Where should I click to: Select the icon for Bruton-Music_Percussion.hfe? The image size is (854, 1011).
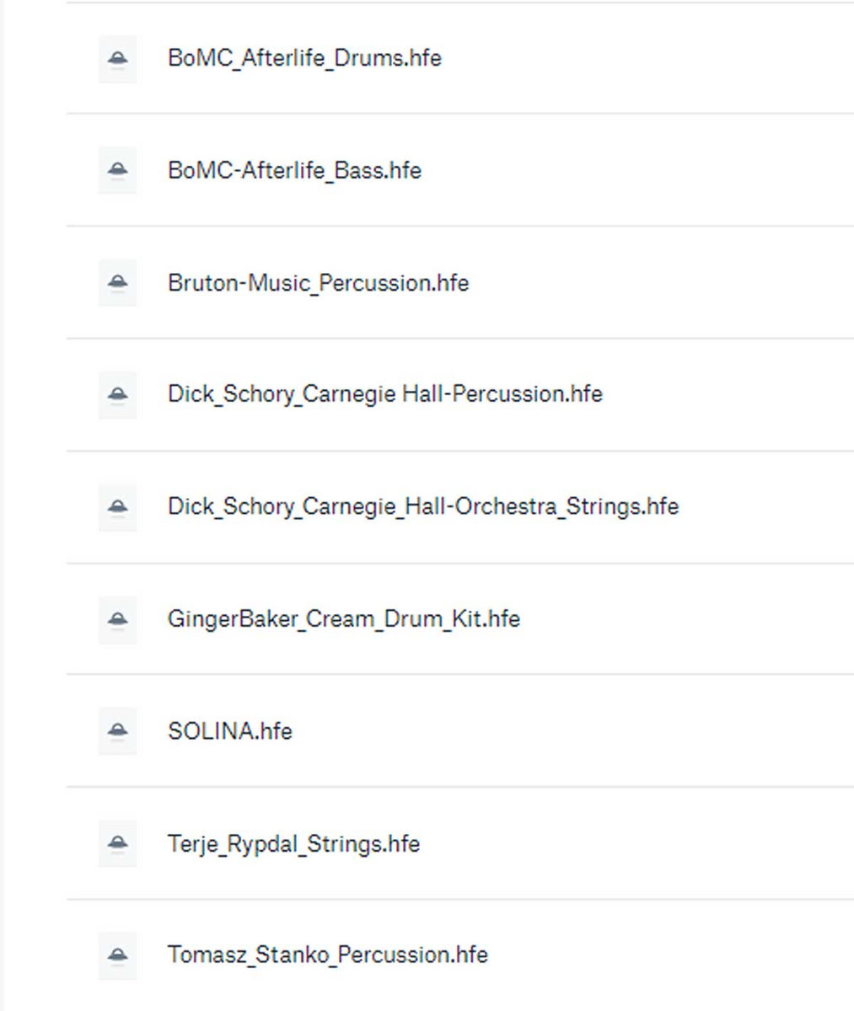pos(118,282)
